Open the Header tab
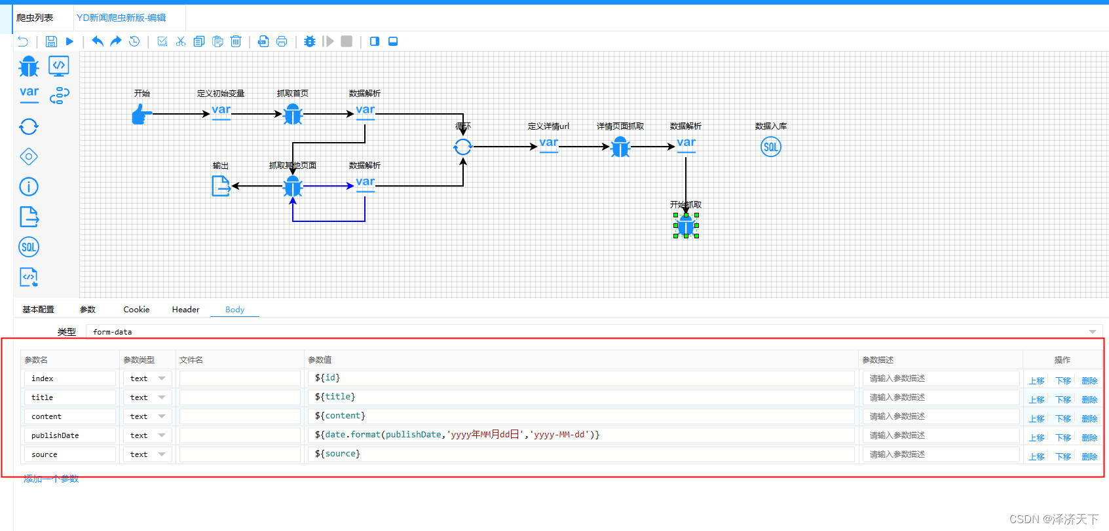 point(185,310)
